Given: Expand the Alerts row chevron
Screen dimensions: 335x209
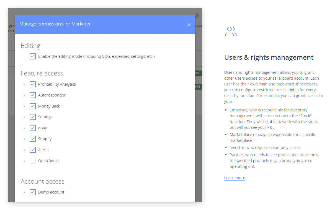Looking at the screenshot, I should [24, 150].
